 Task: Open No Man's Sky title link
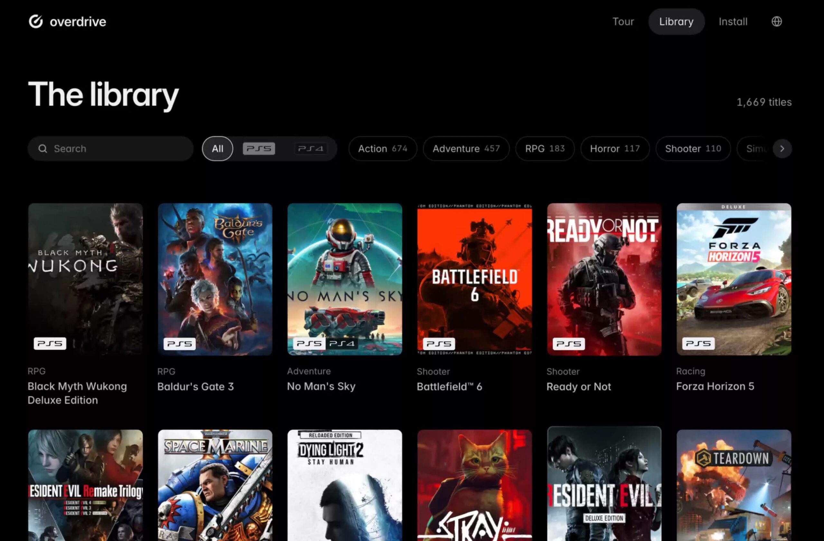pyautogui.click(x=321, y=386)
